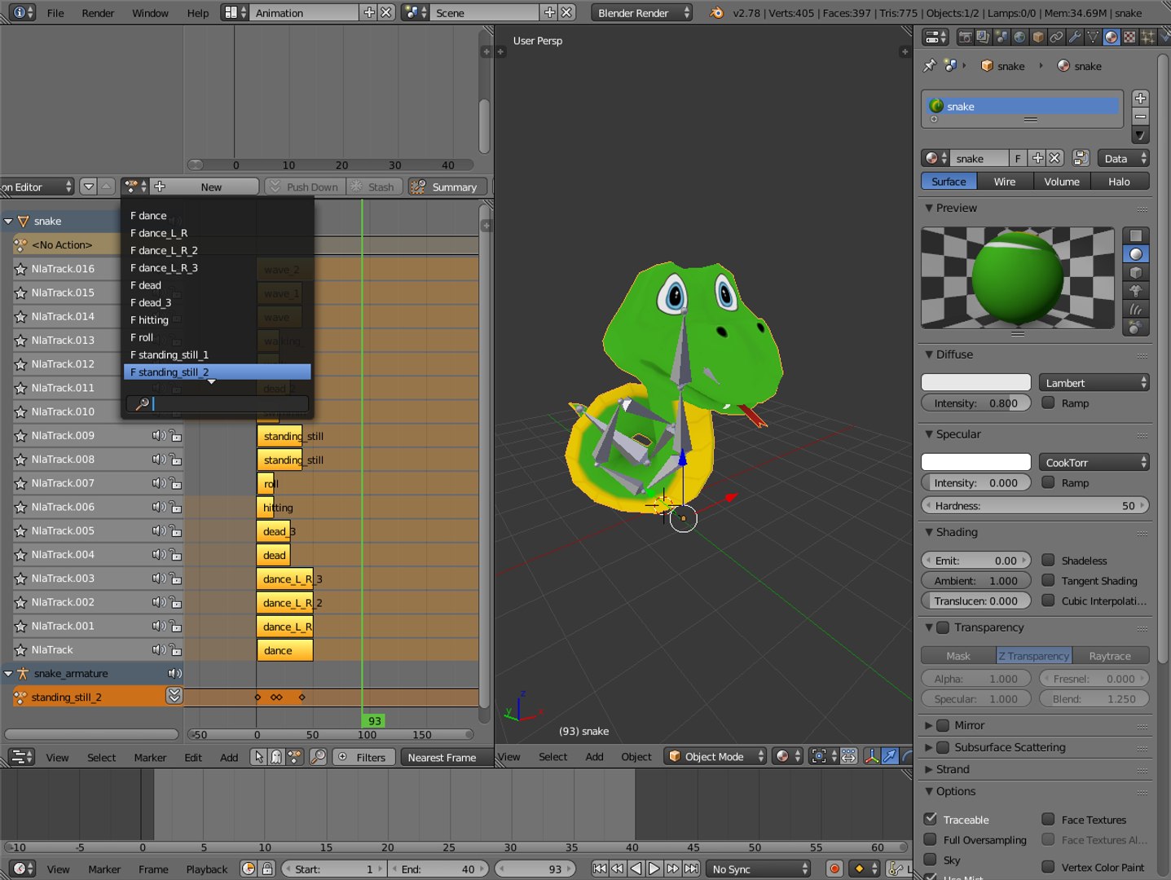This screenshot has width=1171, height=880.
Task: Click the Filters button
Action: point(364,757)
